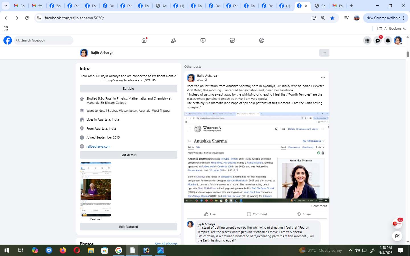This screenshot has width=410, height=256.
Task: Open a new browser tab
Action: (352, 6)
